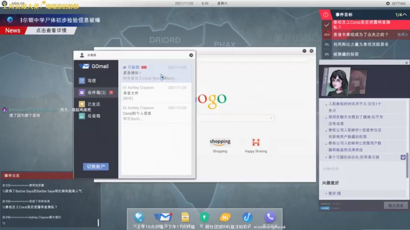Click the 切换账户 switch account button

96,167
